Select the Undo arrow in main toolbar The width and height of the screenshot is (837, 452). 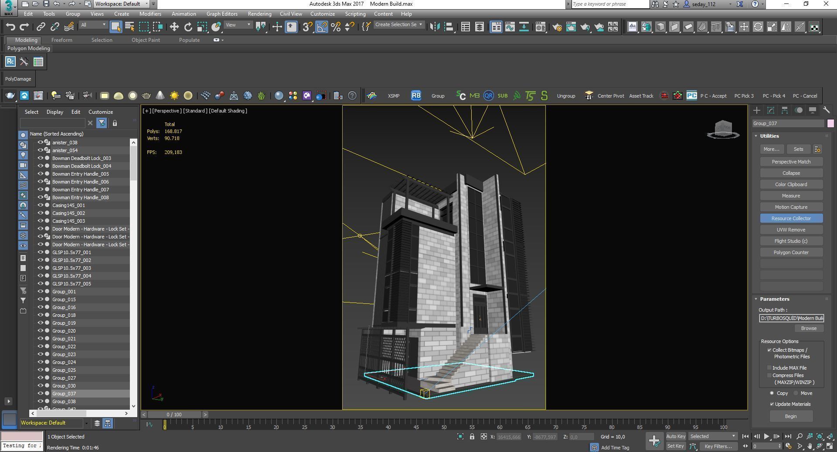coord(10,27)
